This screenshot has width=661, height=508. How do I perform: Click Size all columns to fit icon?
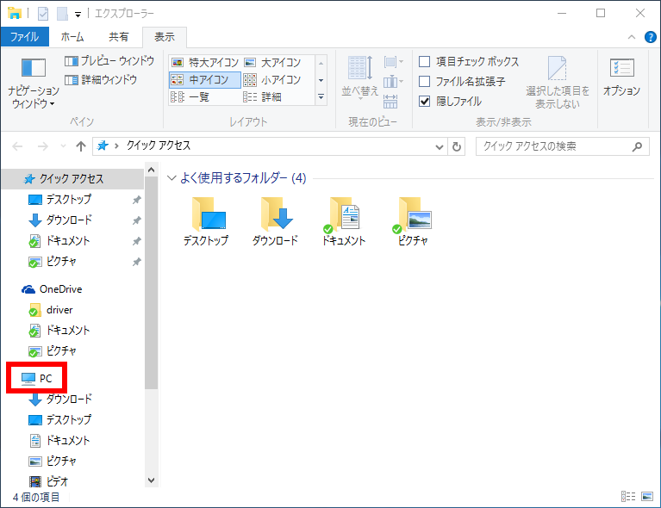point(390,101)
